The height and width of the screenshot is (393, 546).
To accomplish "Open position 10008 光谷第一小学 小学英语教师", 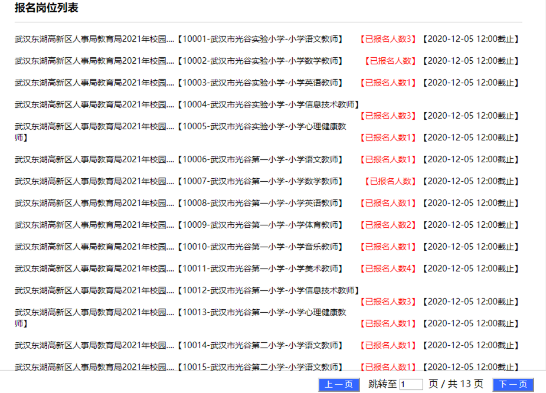I will tap(260, 204).
